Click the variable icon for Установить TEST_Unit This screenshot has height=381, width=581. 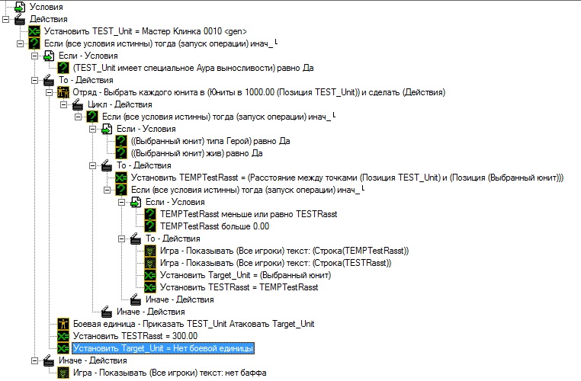[x=34, y=31]
